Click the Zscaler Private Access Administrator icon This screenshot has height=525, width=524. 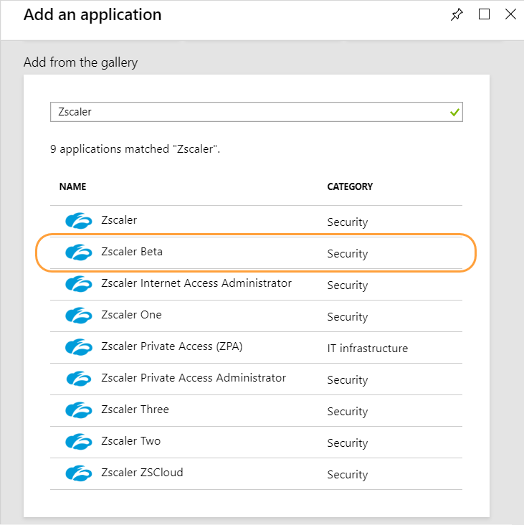pos(79,379)
